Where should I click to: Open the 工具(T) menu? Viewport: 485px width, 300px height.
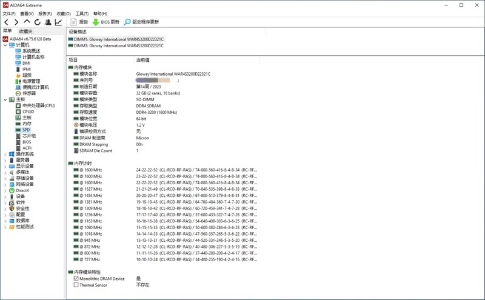(x=82, y=13)
